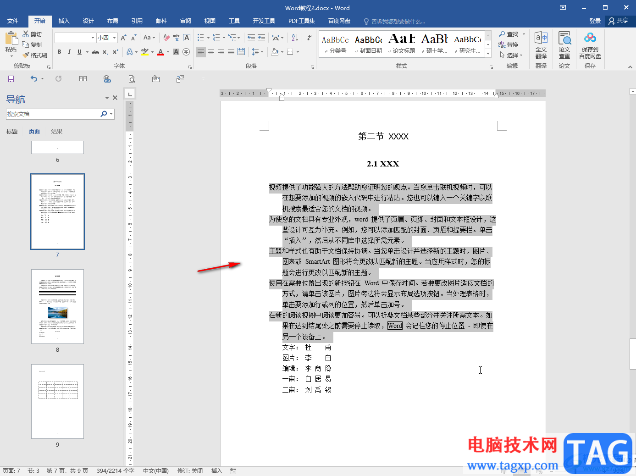Sort text with the A-Z sort icon
The height and width of the screenshot is (476, 636).
(295, 38)
